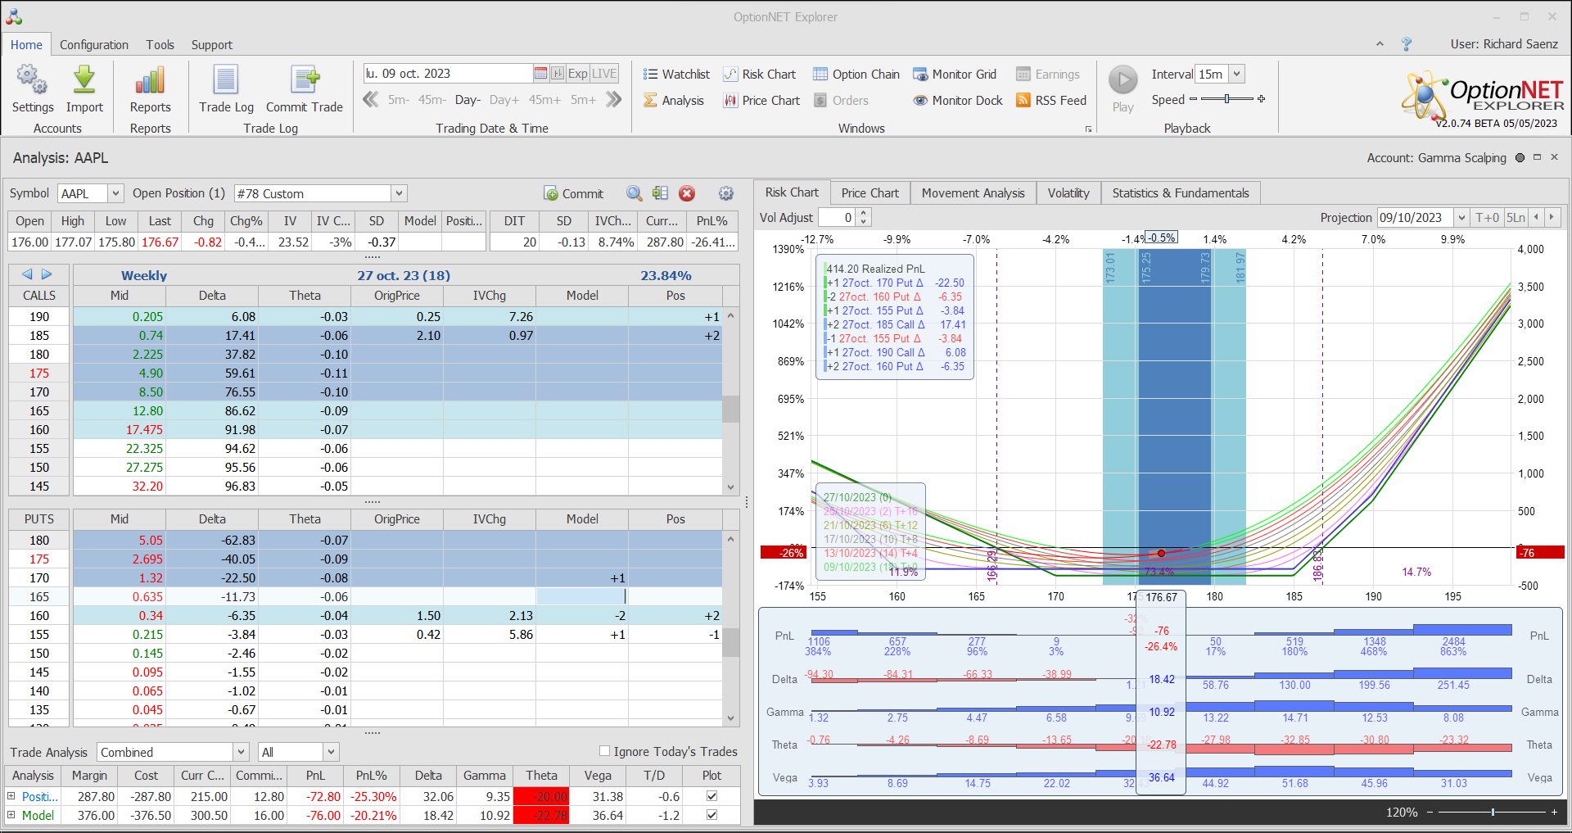Viewport: 1572px width, 833px height.
Task: Open the Option Chain window
Action: pos(856,75)
